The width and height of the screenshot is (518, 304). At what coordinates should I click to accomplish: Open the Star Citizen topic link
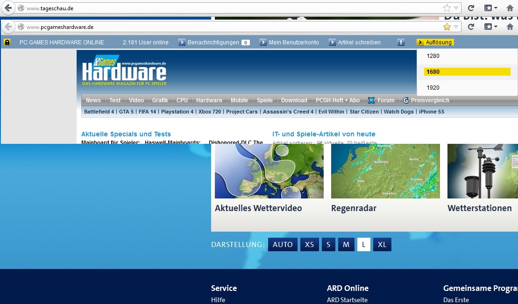point(364,112)
